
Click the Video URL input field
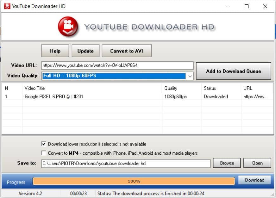[117, 65]
